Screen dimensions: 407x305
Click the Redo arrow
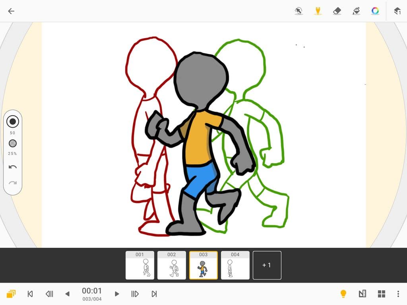coord(13,183)
